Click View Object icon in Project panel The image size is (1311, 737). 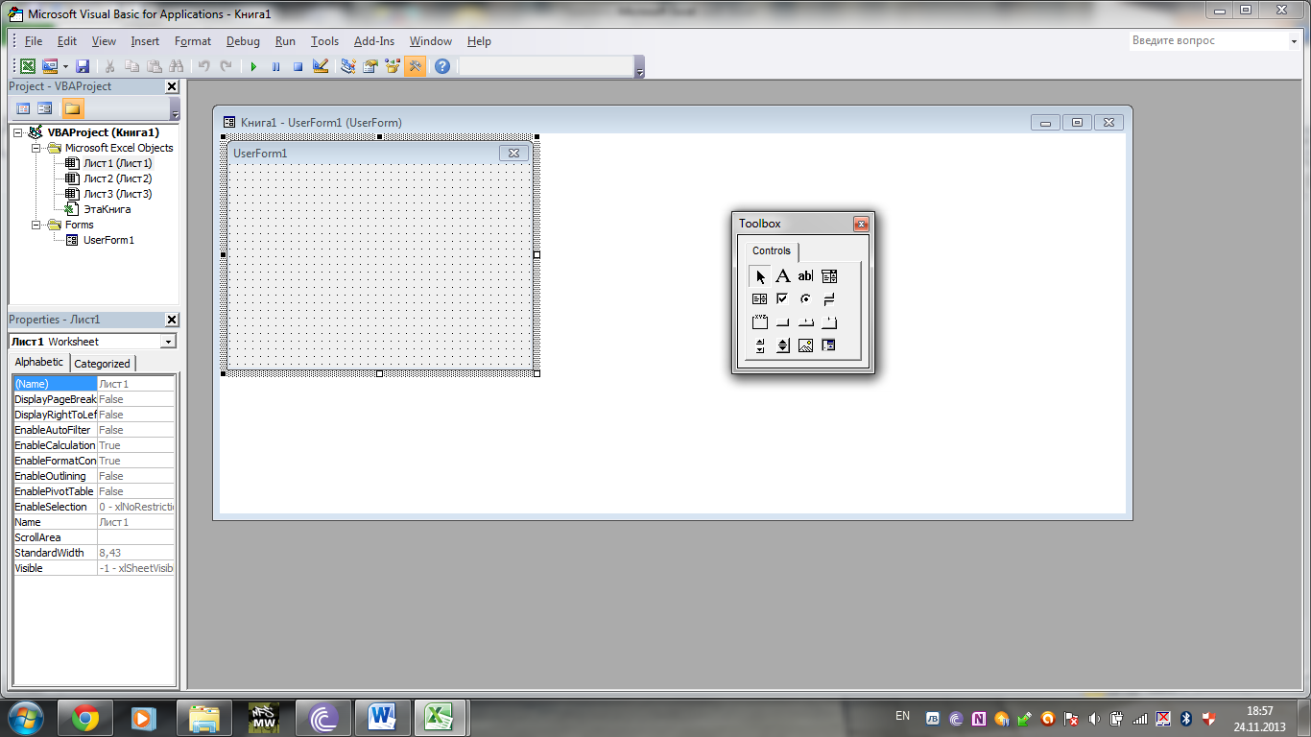click(45, 108)
